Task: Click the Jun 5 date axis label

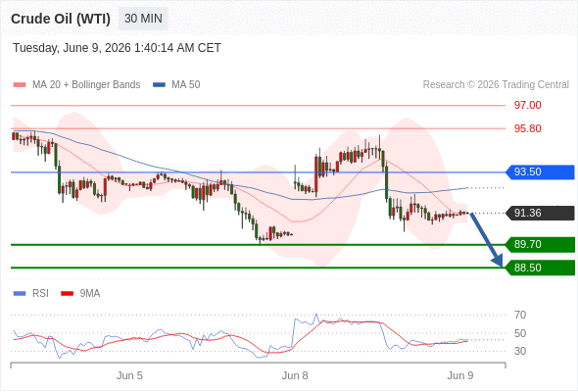Action: [x=129, y=375]
